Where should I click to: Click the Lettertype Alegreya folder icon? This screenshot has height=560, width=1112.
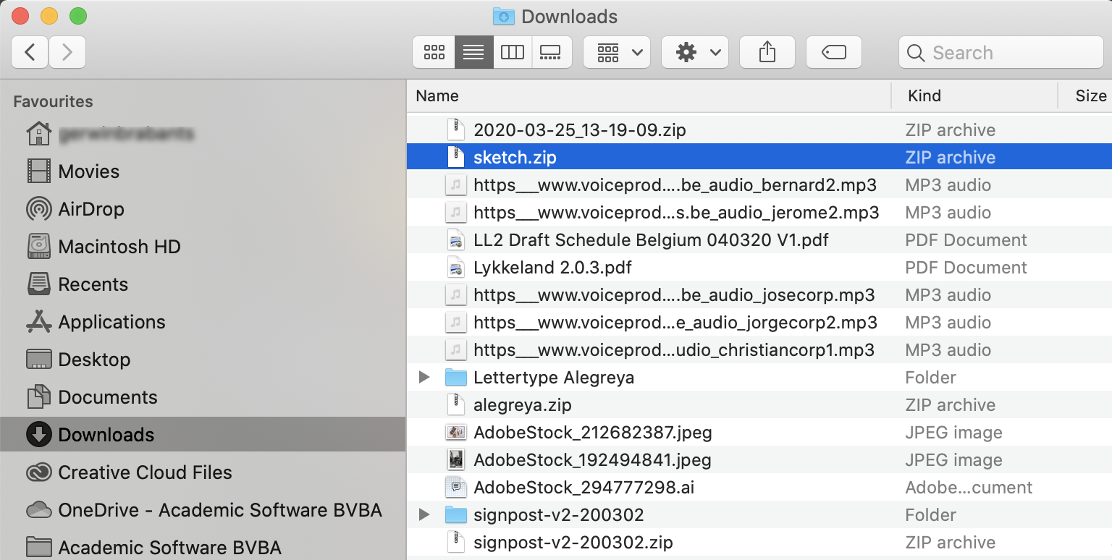tap(455, 378)
